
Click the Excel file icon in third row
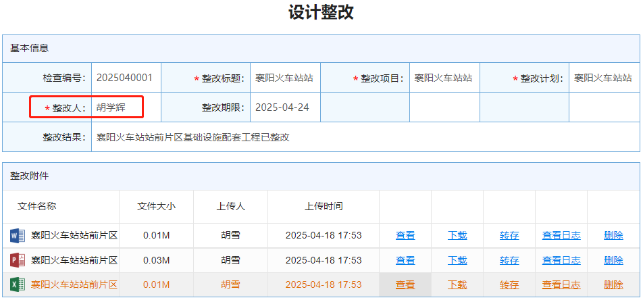(17, 284)
